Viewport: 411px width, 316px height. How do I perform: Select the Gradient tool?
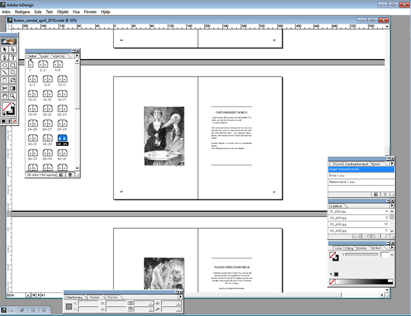click(x=13, y=88)
